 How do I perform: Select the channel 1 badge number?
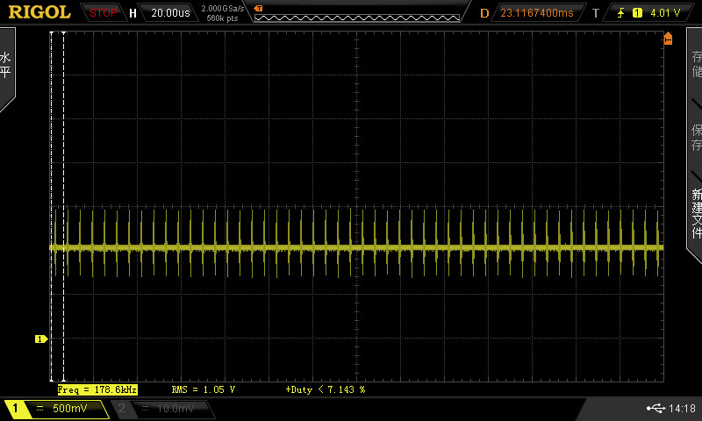click(15, 408)
